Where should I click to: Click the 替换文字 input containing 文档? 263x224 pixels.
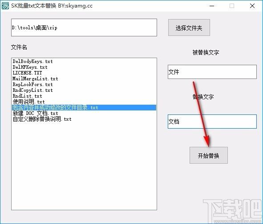click(212, 122)
